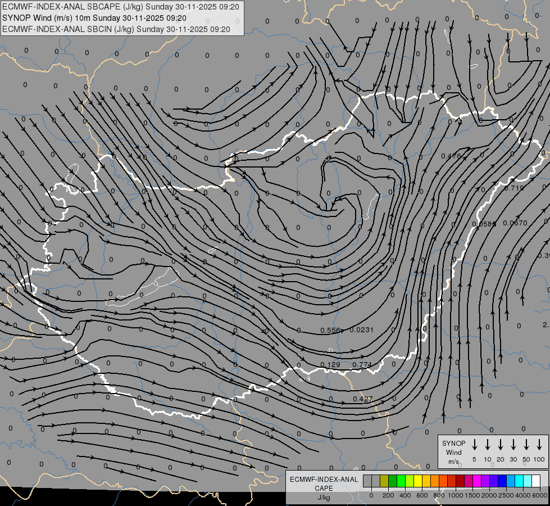Viewport: 550px width, 506px height.
Task: Click the 30 m/s wind arrow in legend
Action: (x=513, y=445)
